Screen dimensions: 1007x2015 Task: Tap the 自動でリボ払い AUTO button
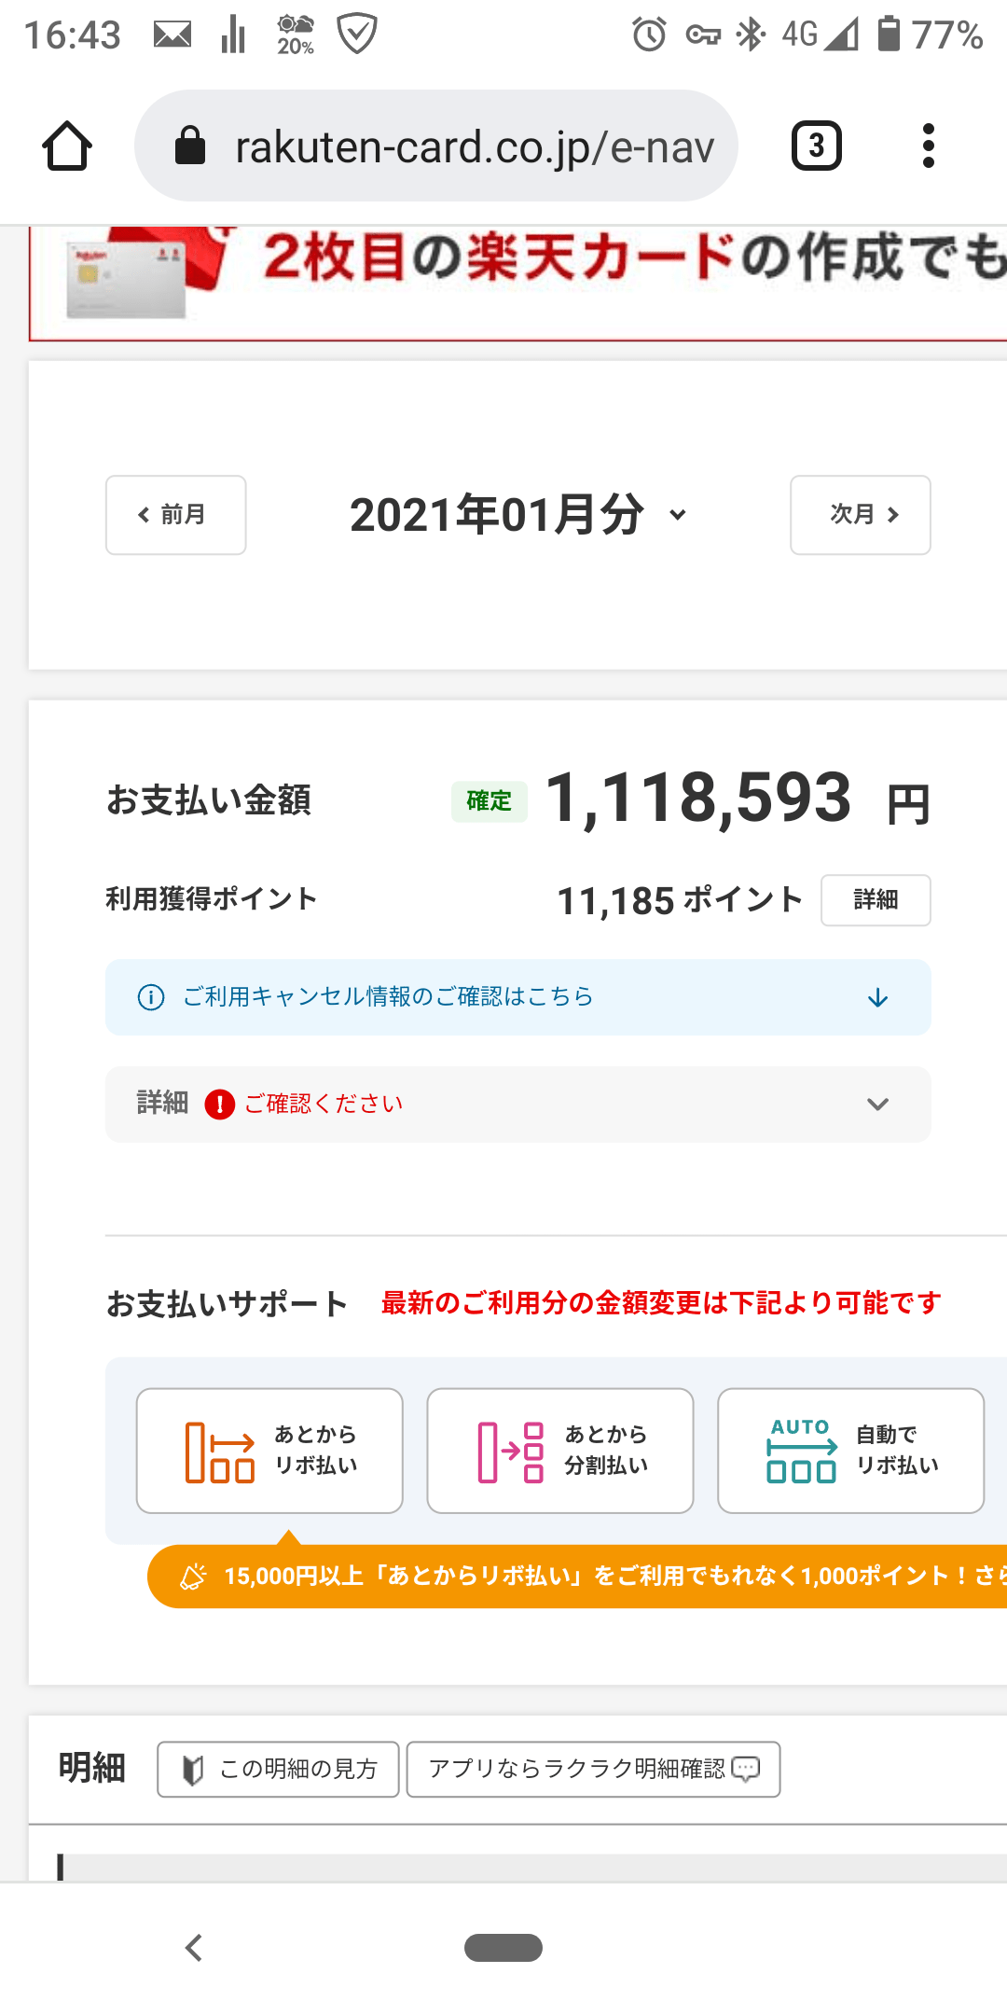point(850,1451)
